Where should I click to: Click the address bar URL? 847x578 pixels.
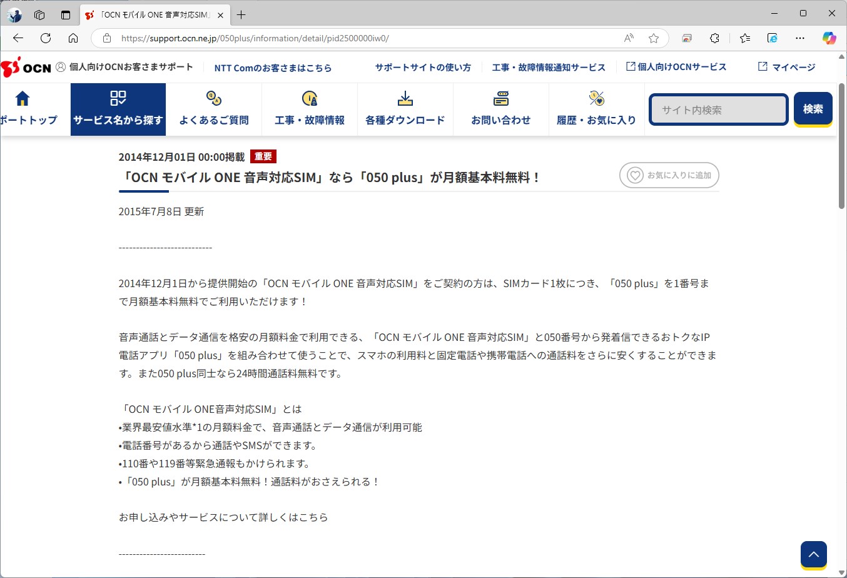(x=255, y=38)
